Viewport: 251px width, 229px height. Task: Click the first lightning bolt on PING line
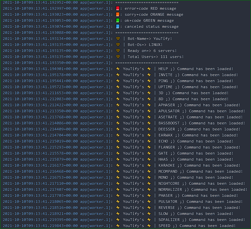coord(118,81)
